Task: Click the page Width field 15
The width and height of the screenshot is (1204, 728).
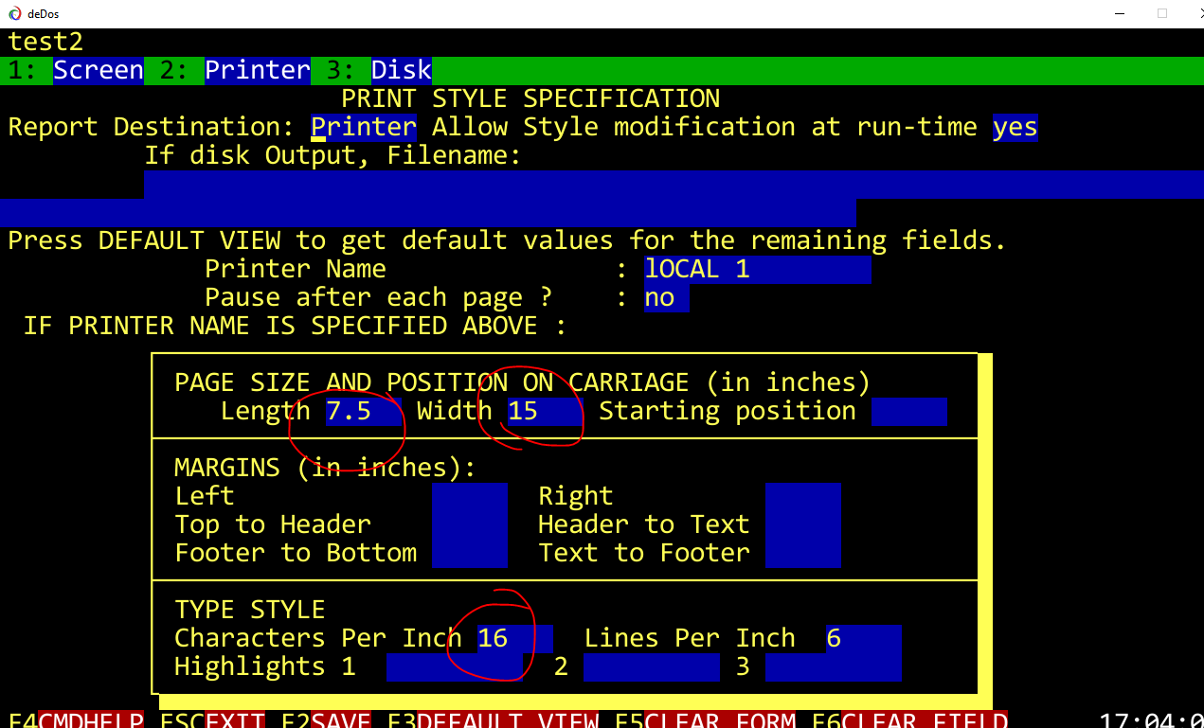Action: point(546,412)
